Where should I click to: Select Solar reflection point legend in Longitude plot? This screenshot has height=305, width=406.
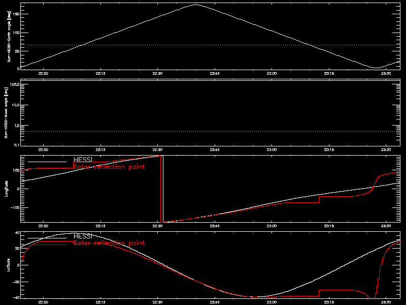coord(109,167)
